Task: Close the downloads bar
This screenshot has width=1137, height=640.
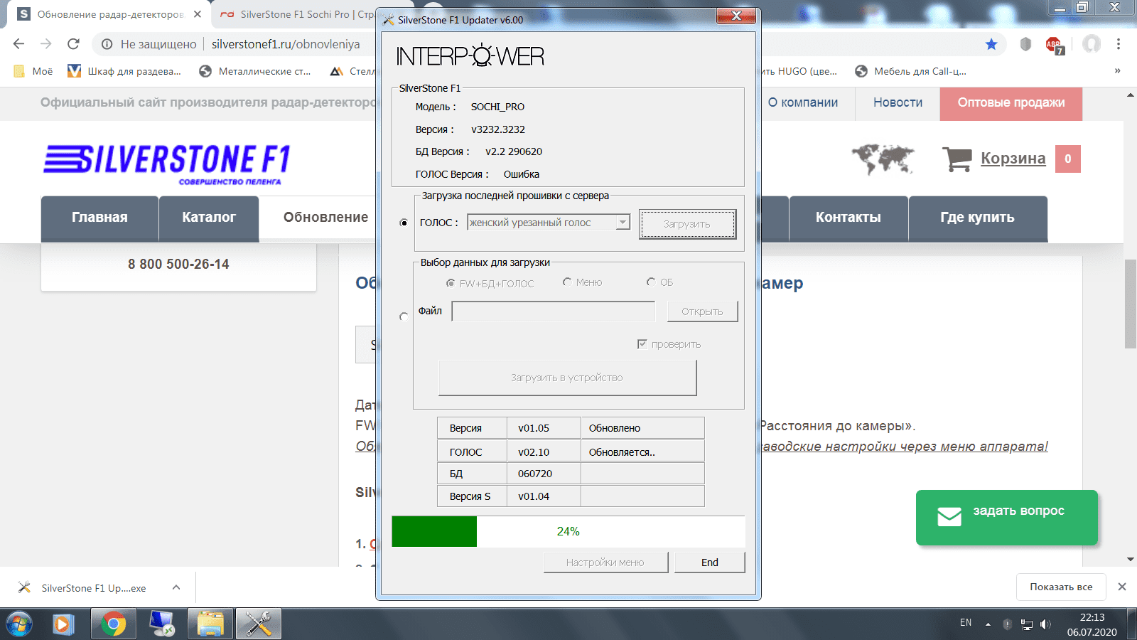Action: click(x=1122, y=587)
